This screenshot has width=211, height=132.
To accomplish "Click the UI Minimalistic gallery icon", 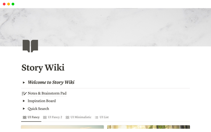I will point(67,117).
